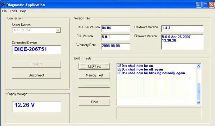Viewport: 215px width, 126px height.
Task: Clear the test output log
Action: coord(94,102)
